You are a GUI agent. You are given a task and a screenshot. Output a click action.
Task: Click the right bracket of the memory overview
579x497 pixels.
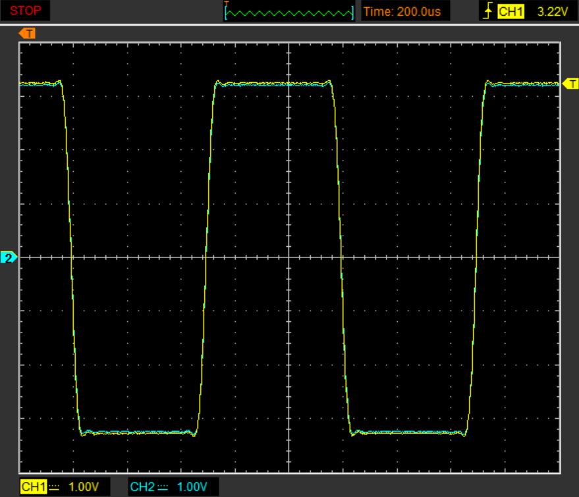coord(352,13)
